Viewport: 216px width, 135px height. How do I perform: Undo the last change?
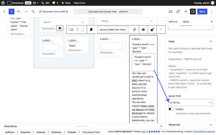pyautogui.click(x=19, y=12)
